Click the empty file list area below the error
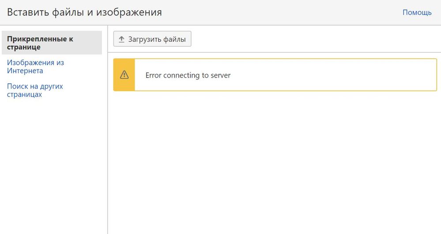The height and width of the screenshot is (234, 441). pos(274,159)
